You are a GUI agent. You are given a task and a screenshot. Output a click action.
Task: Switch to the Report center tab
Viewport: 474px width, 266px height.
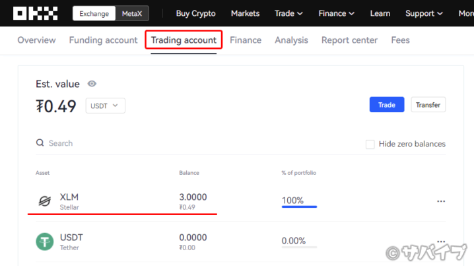click(x=349, y=40)
